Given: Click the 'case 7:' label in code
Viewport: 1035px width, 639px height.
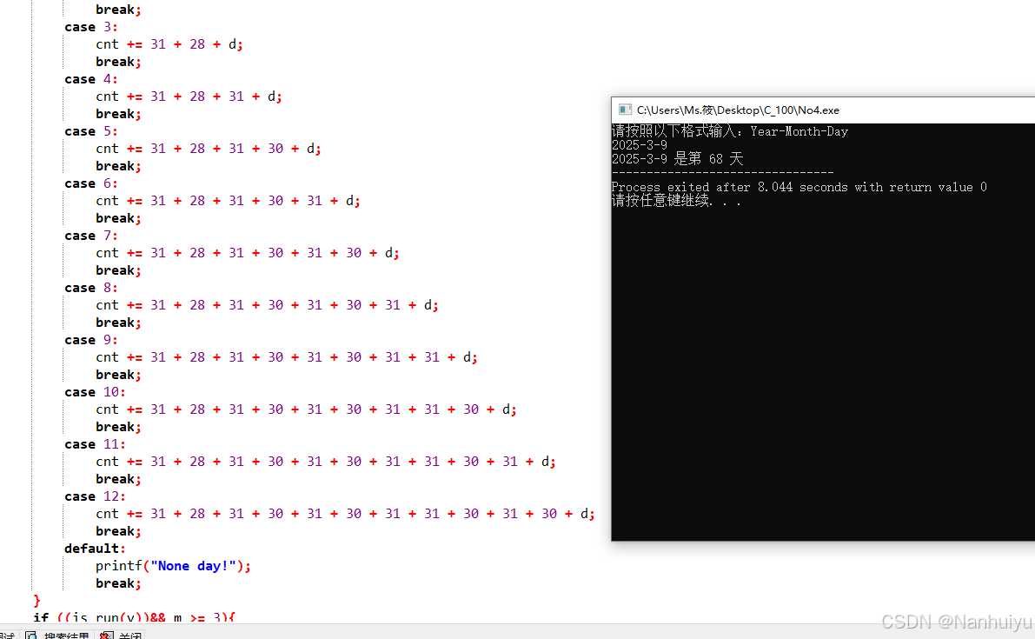Looking at the screenshot, I should pos(91,236).
